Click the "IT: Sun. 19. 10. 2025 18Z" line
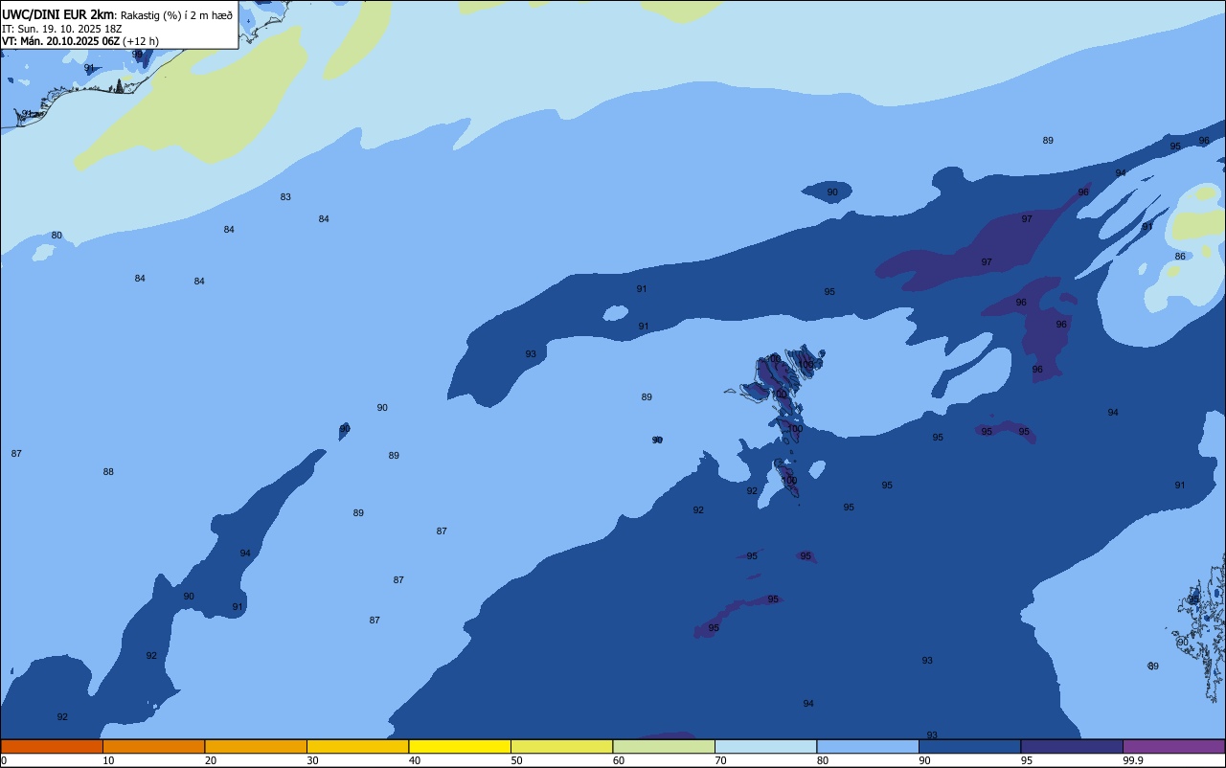The height and width of the screenshot is (768, 1226). 61,29
